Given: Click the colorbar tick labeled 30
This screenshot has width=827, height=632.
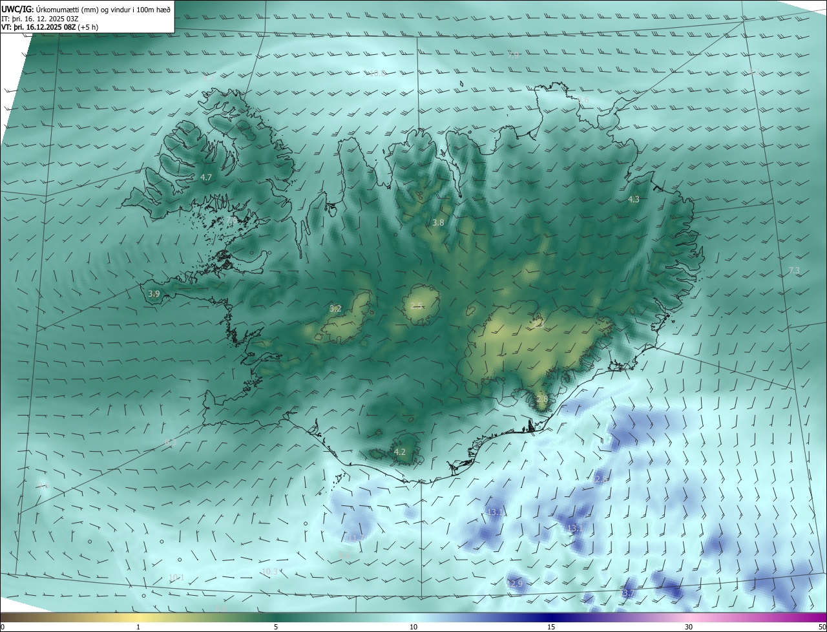Looking at the screenshot, I should pyautogui.click(x=689, y=627).
